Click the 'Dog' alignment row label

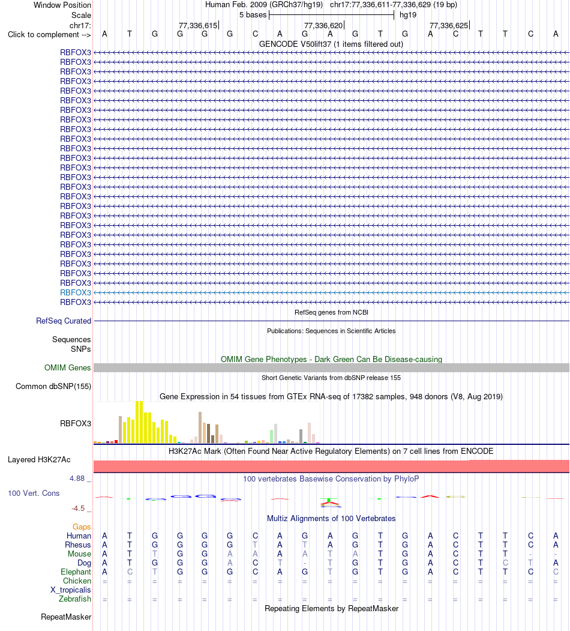click(84, 563)
